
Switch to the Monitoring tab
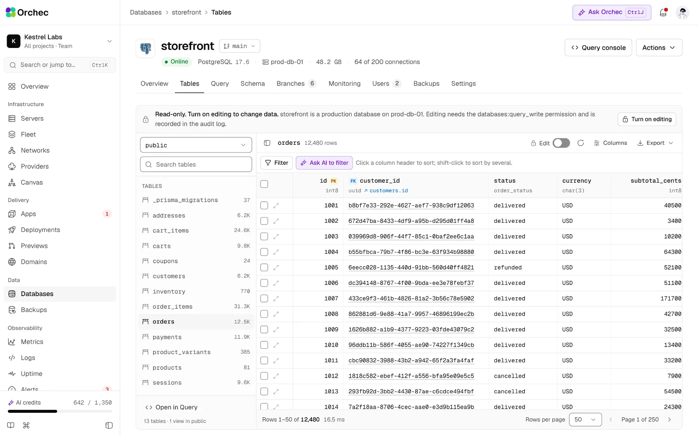pos(345,84)
